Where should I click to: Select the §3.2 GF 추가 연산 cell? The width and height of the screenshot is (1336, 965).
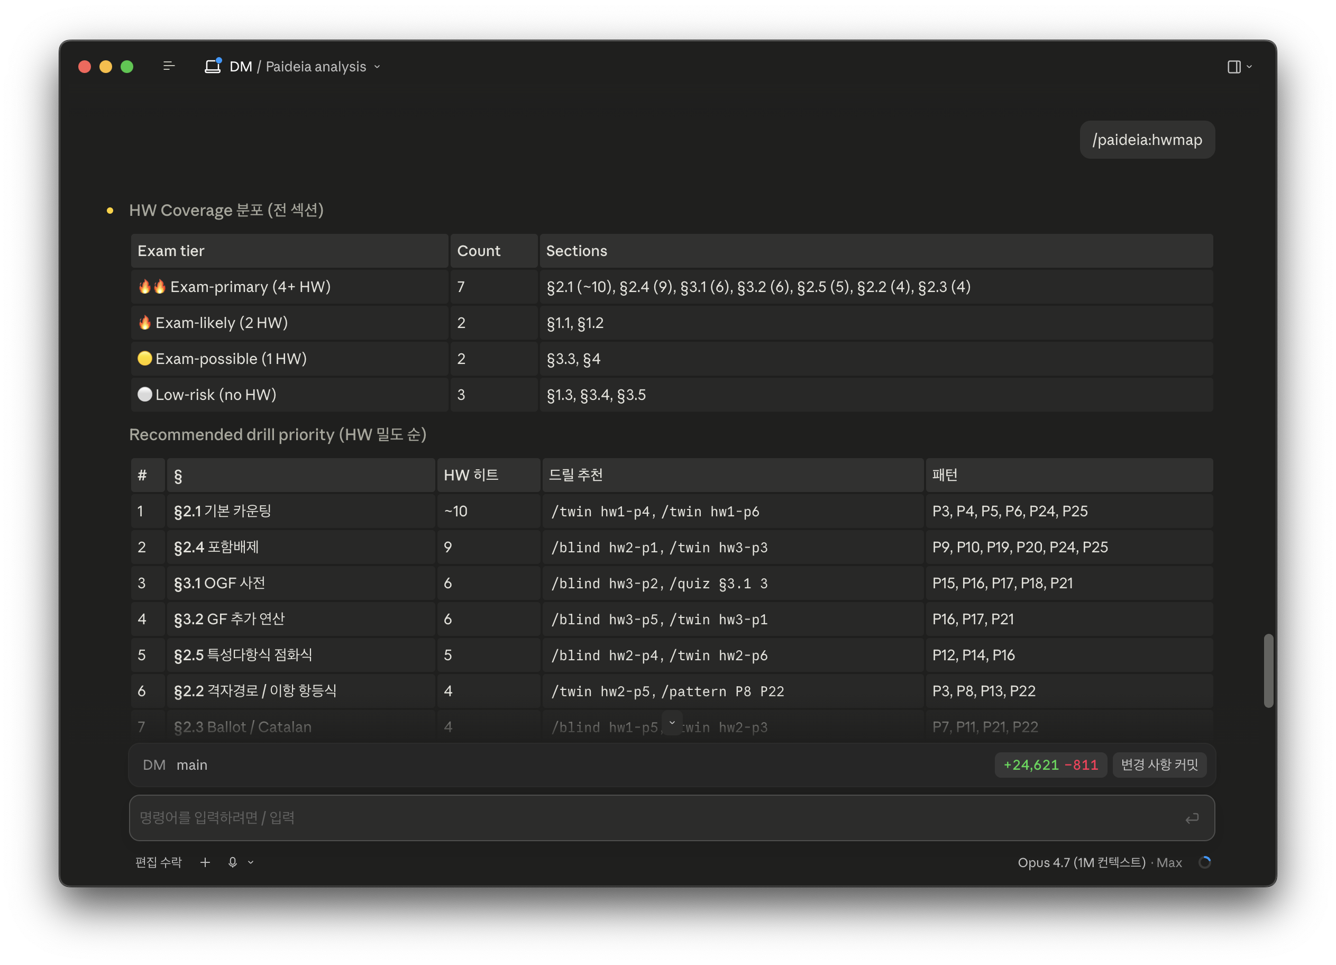301,618
